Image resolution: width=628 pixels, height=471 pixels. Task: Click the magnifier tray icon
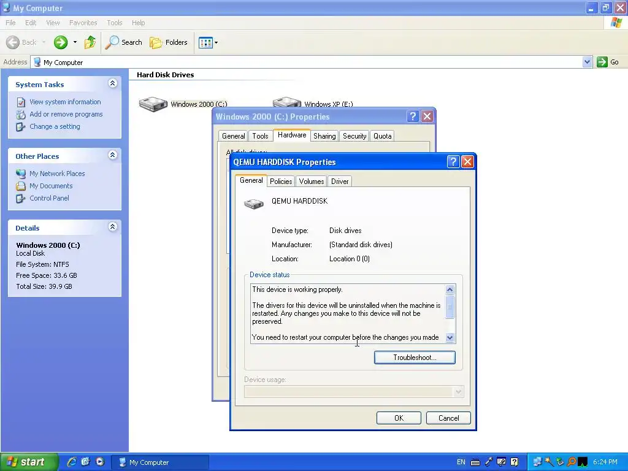pos(572,462)
